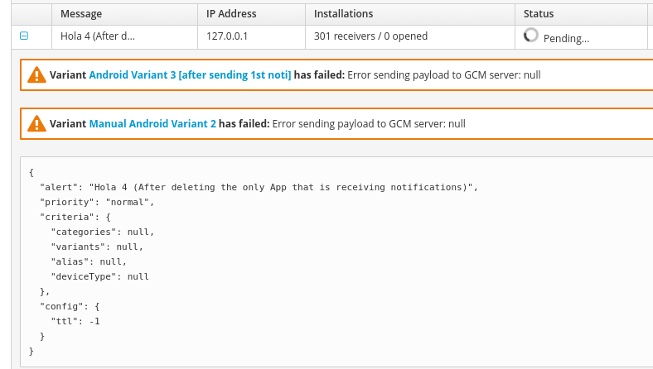
Task: Click the 'Pending...' status text
Action: click(566, 38)
